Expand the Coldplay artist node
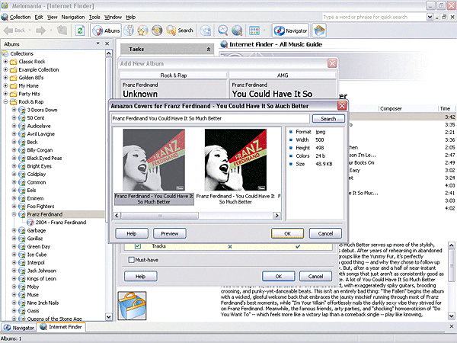Image resolution: width=457 pixels, height=343 pixels. click(14, 175)
